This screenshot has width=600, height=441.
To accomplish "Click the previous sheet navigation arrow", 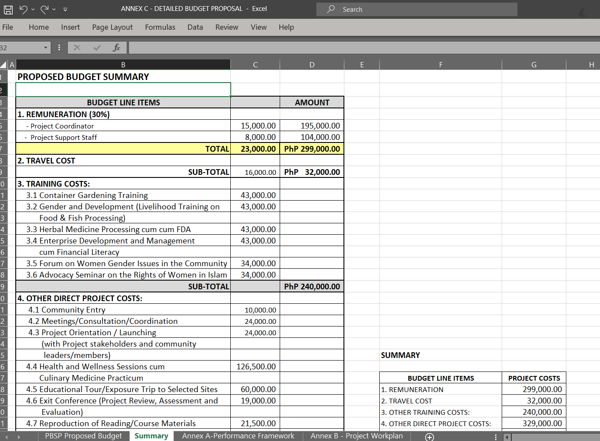I will point(6,437).
